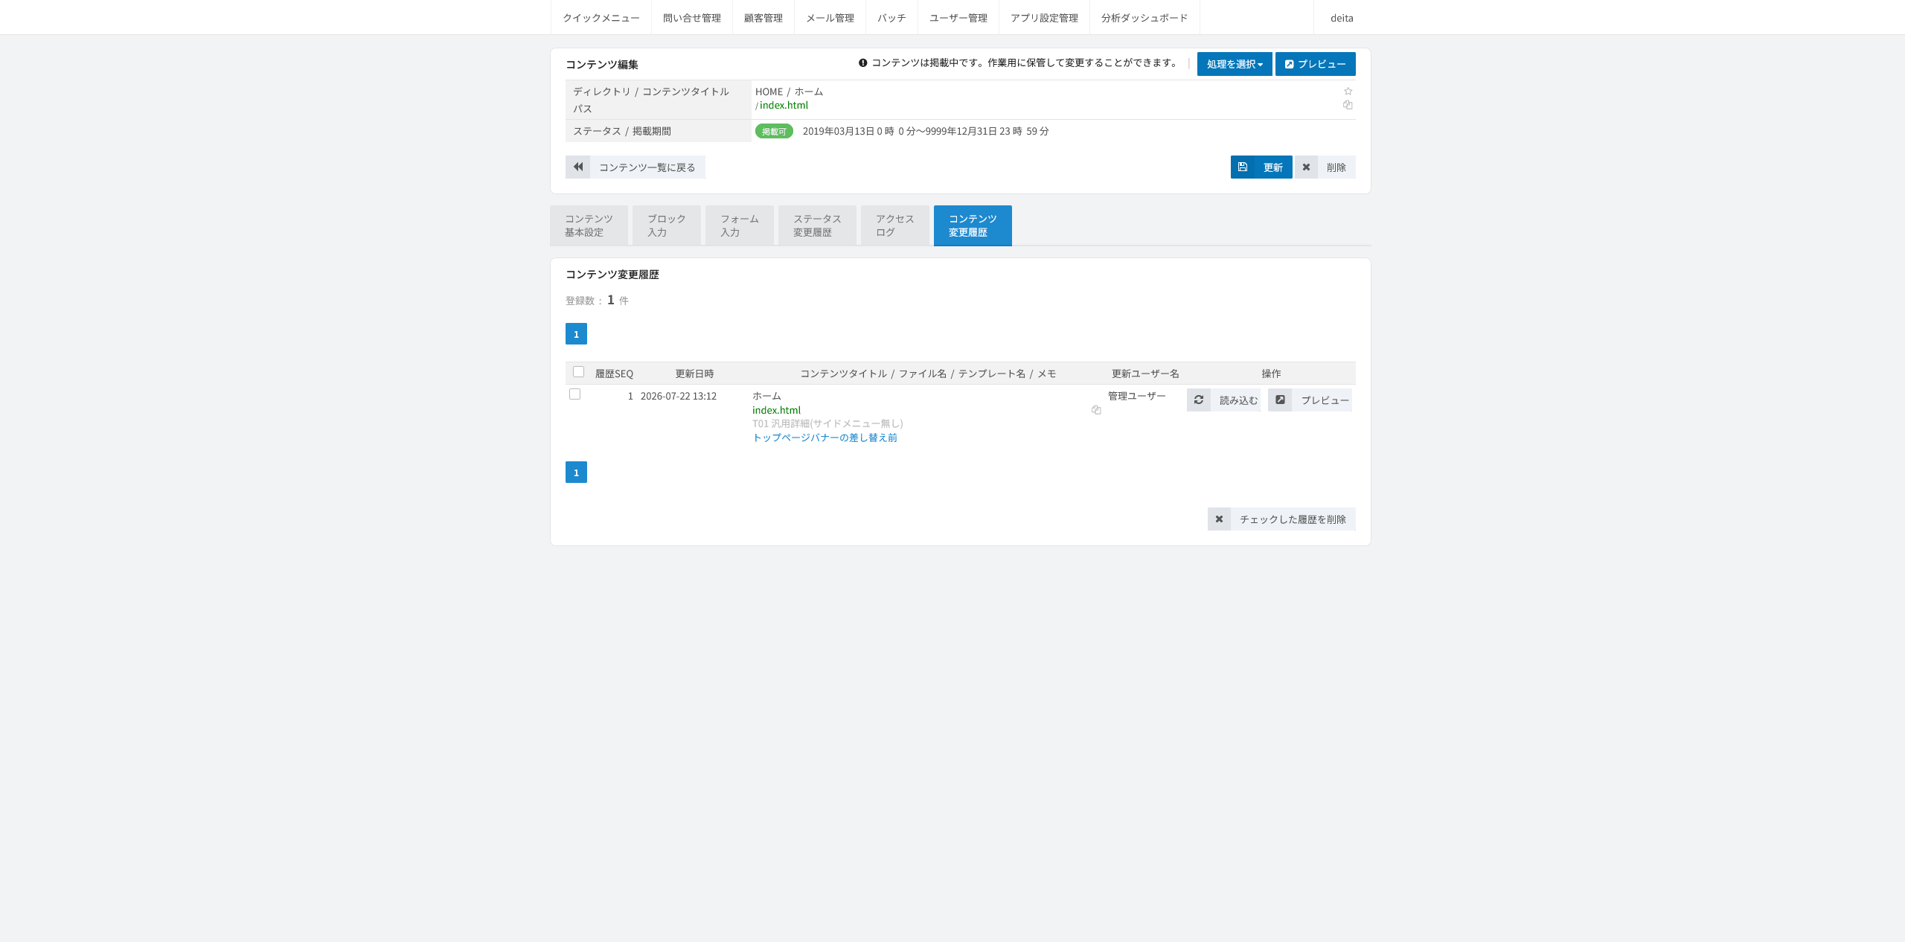
Task: Click the rewind icon to return to content list
Action: 578,167
